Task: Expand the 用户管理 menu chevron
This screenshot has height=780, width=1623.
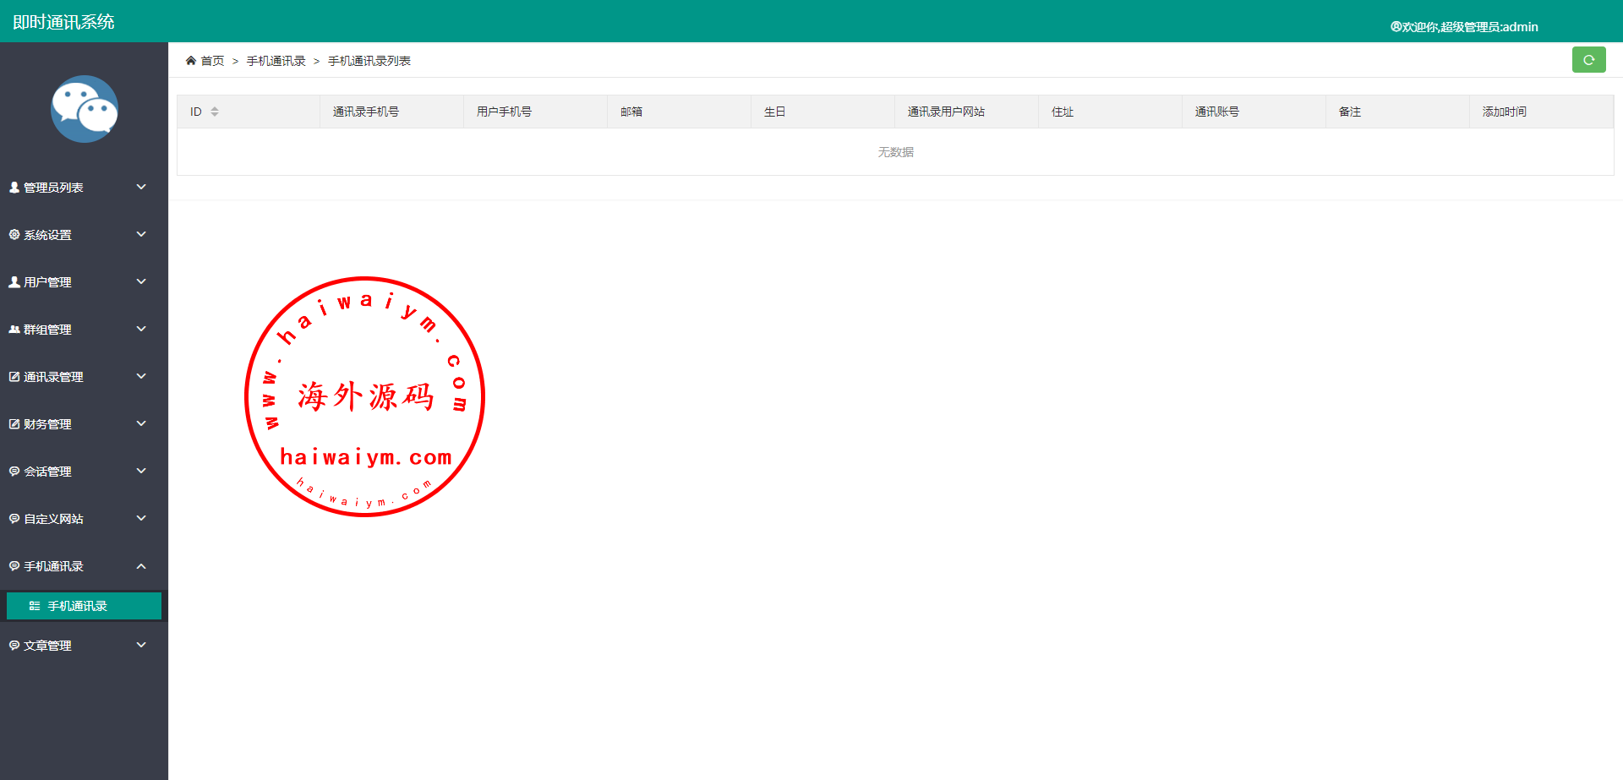Action: tap(141, 281)
